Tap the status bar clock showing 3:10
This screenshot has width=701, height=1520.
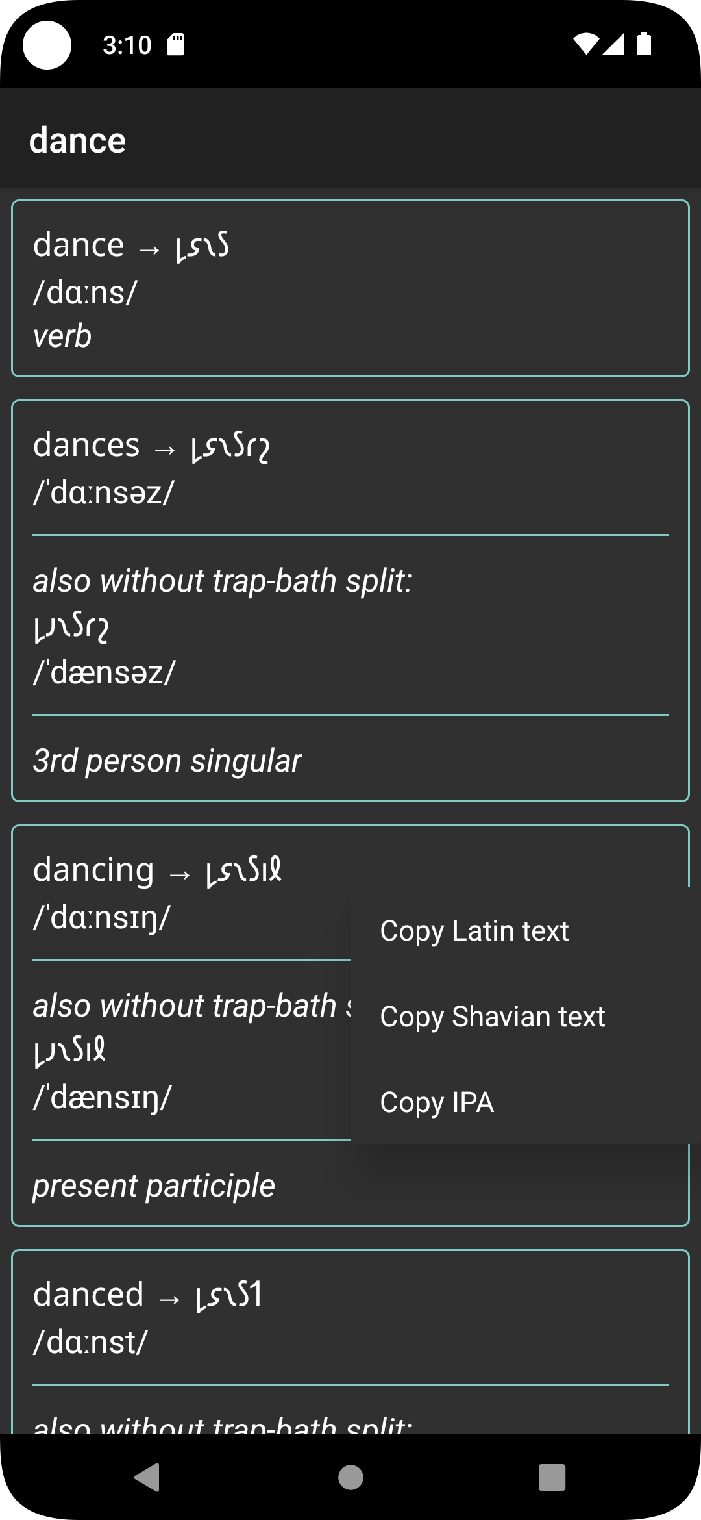127,45
